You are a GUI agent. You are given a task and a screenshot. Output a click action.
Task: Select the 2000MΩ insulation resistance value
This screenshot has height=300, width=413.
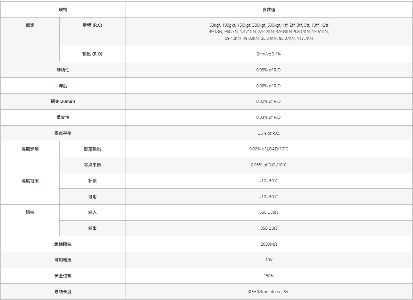[269, 244]
